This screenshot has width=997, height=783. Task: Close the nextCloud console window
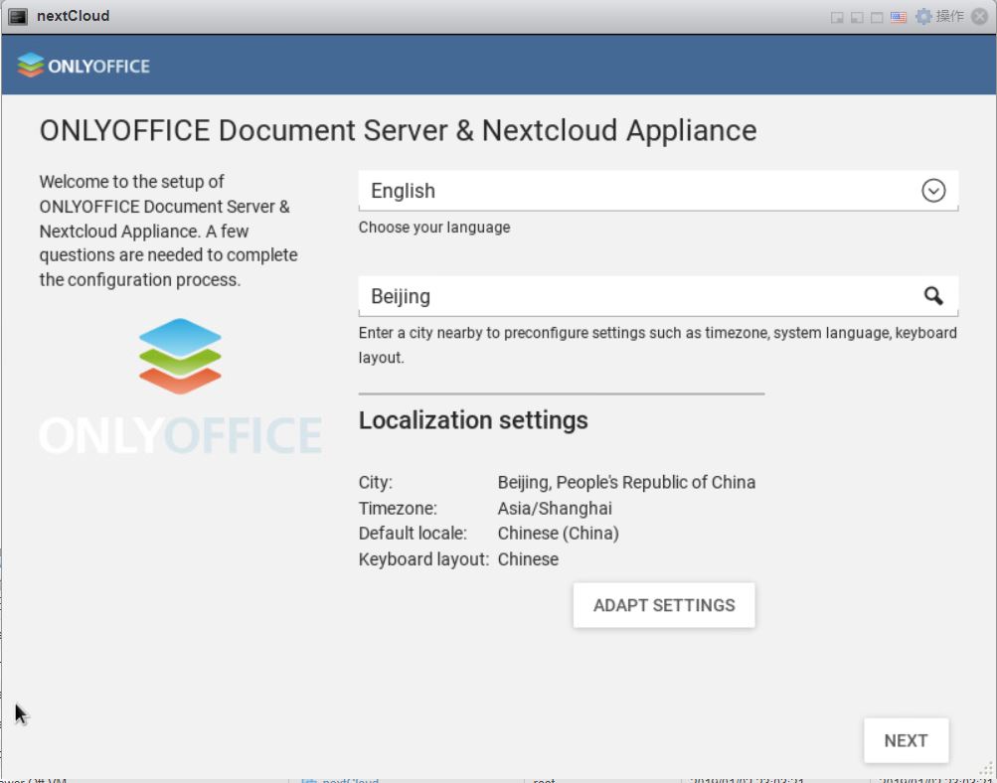coord(980,16)
